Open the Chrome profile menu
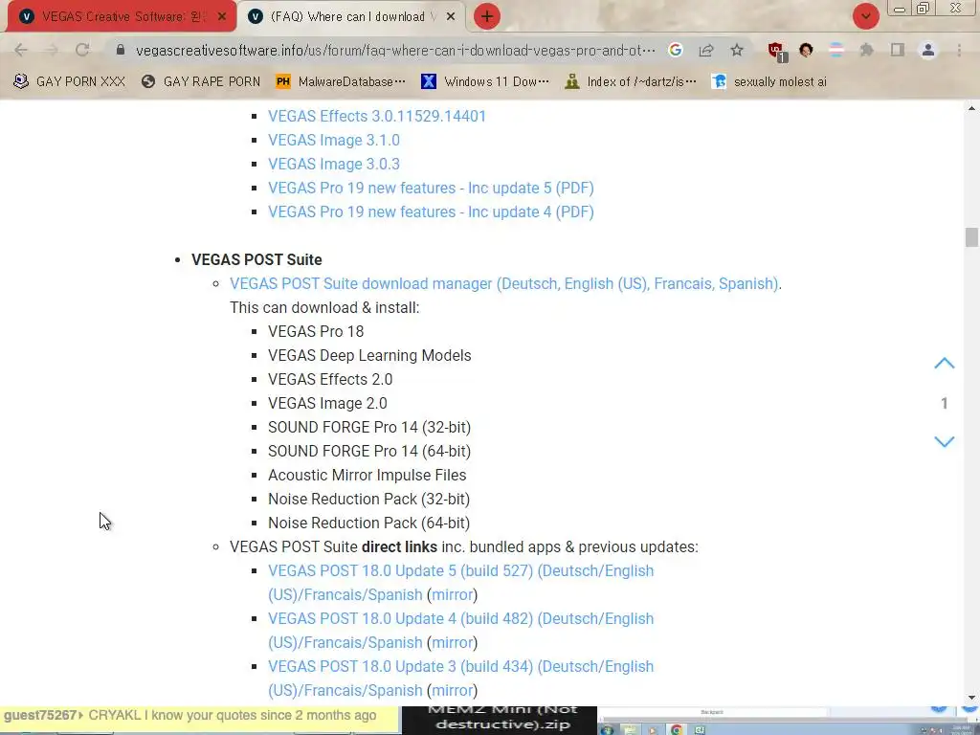 (x=928, y=50)
